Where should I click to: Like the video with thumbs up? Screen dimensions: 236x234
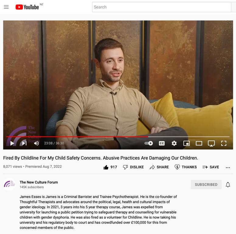[x=110, y=167]
